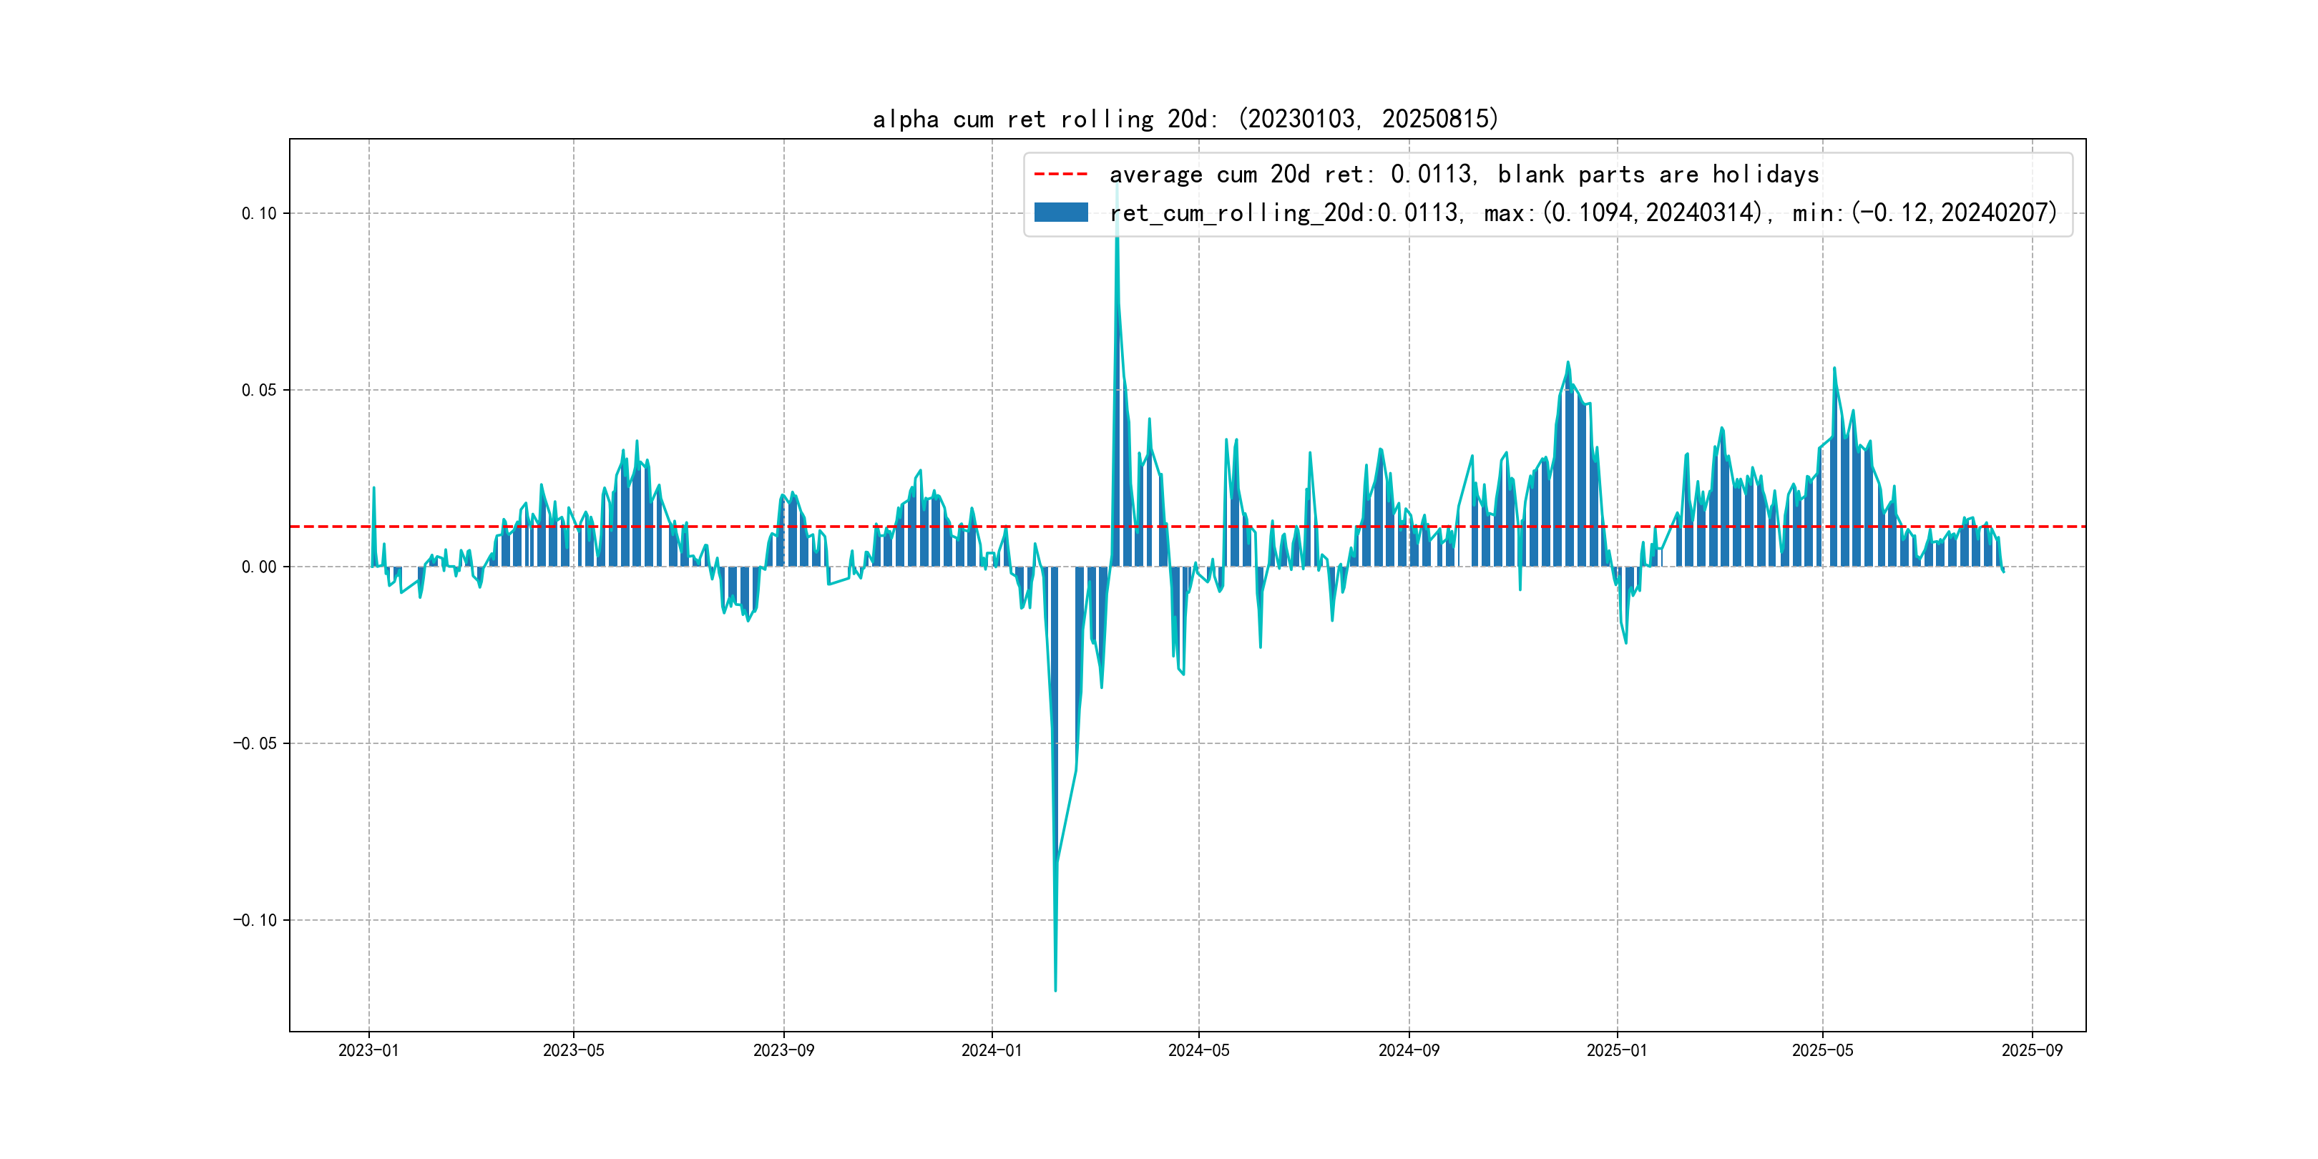Click the -0.05 y-axis tick label

click(255, 743)
